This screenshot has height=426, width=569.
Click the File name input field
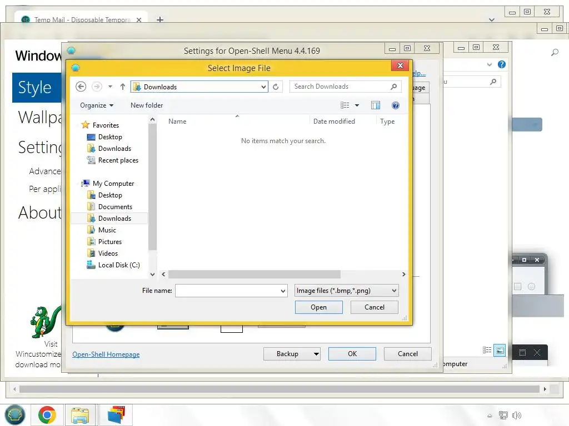coord(227,291)
